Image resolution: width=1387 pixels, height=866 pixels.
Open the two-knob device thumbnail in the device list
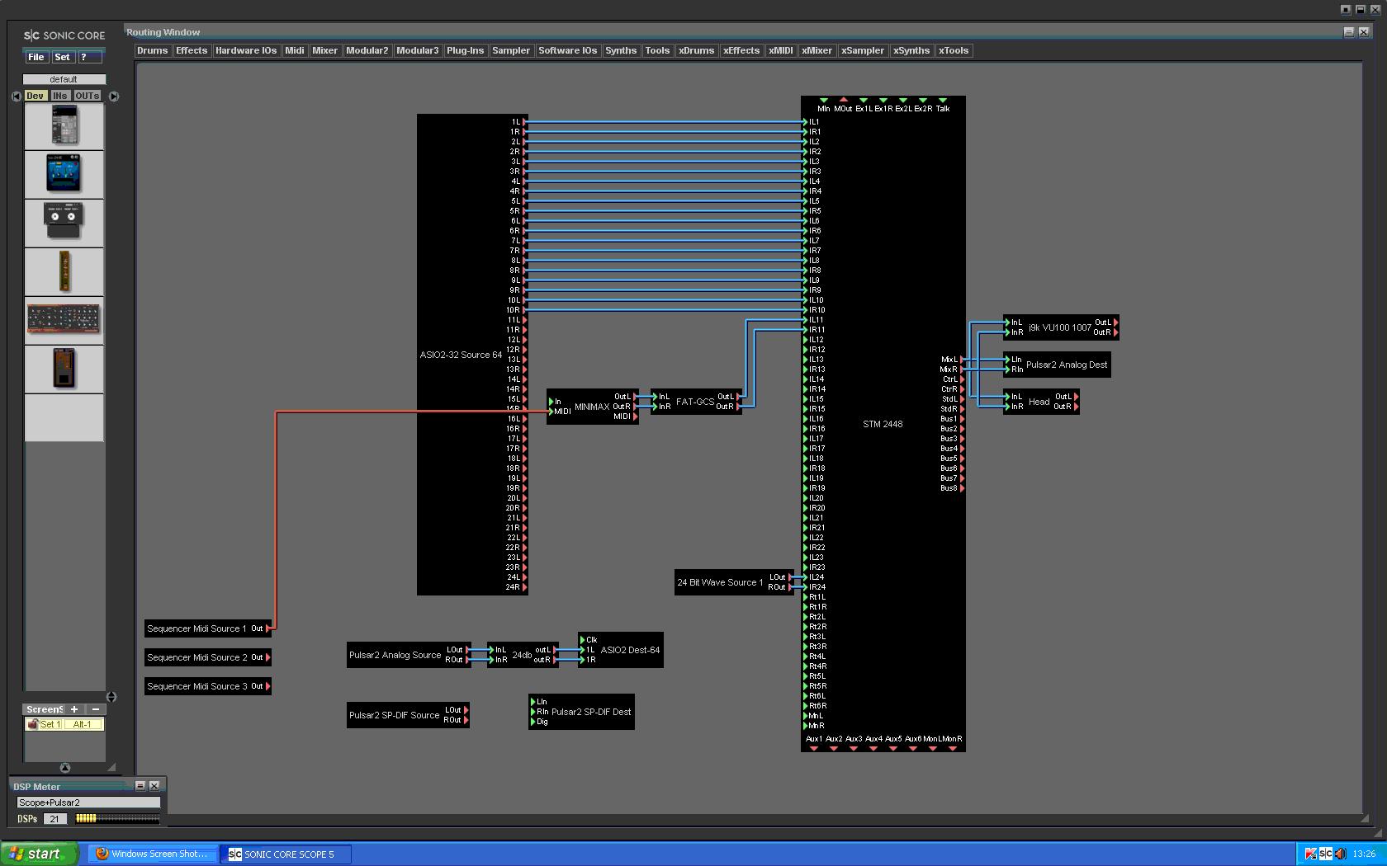coord(64,223)
